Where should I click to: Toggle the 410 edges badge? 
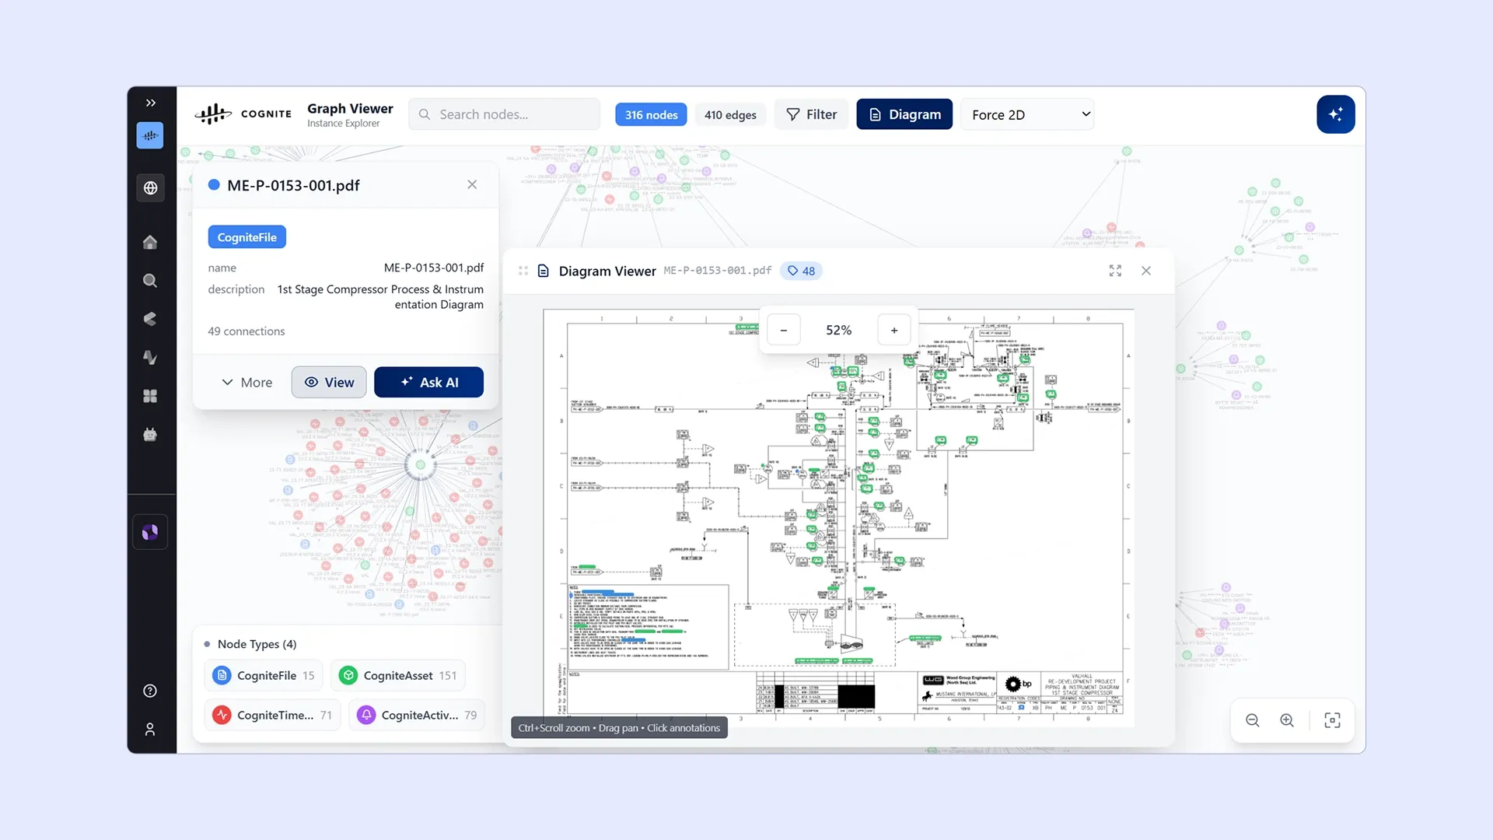tap(730, 114)
